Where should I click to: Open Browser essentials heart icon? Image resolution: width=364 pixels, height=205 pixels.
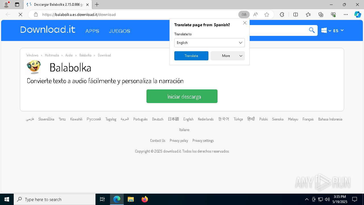pyautogui.click(x=333, y=15)
